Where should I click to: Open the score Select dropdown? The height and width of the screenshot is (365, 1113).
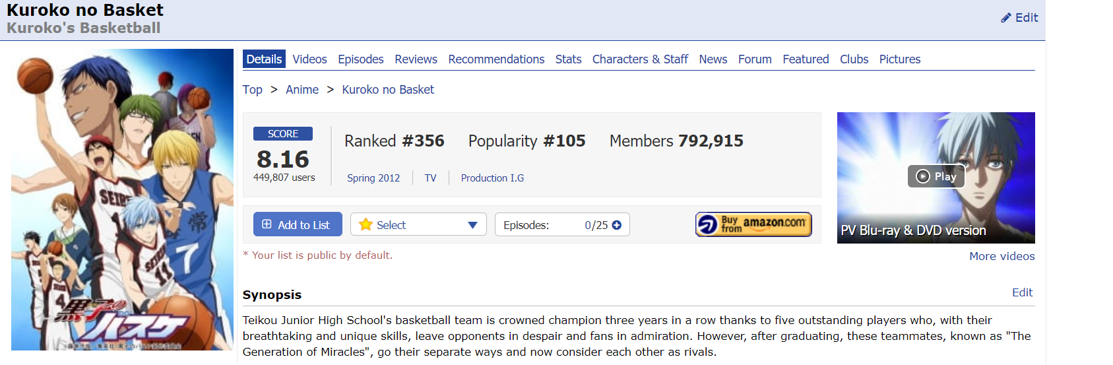pyautogui.click(x=418, y=225)
